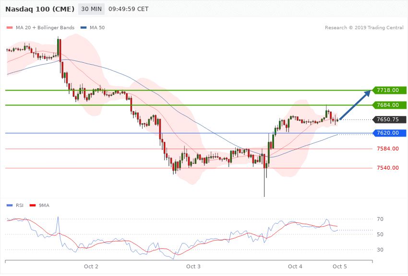This screenshot has width=408, height=276.
Task: Click the Oct 3 date axis label
Action: point(193,266)
